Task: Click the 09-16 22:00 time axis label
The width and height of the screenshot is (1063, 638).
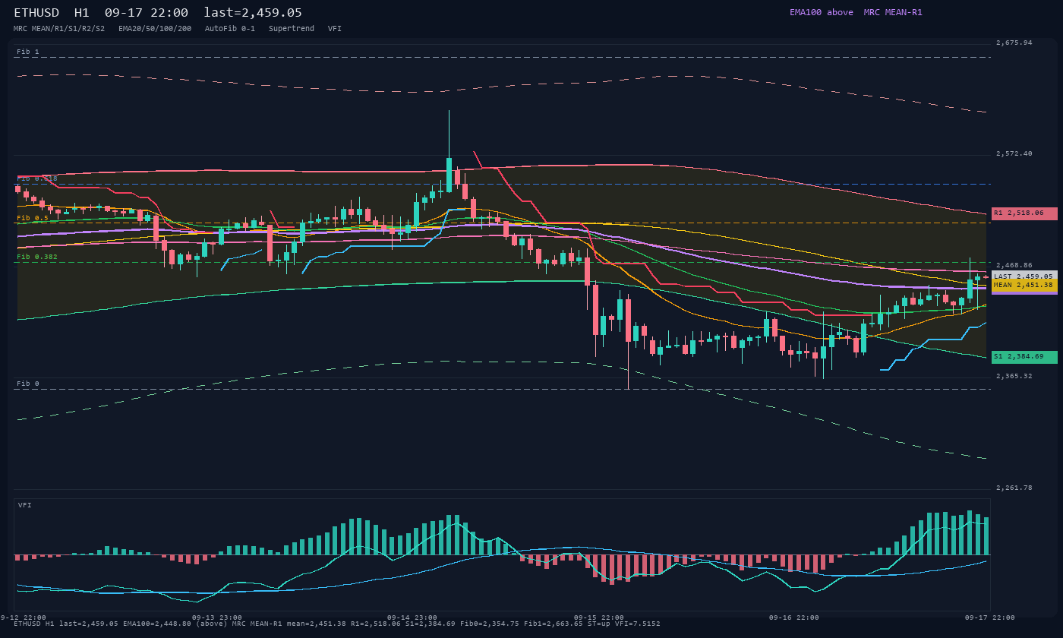Action: point(794,617)
